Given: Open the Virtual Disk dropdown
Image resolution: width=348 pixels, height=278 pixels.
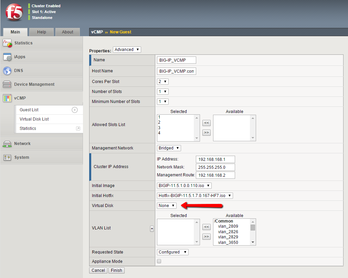Looking at the screenshot, I should 167,206.
